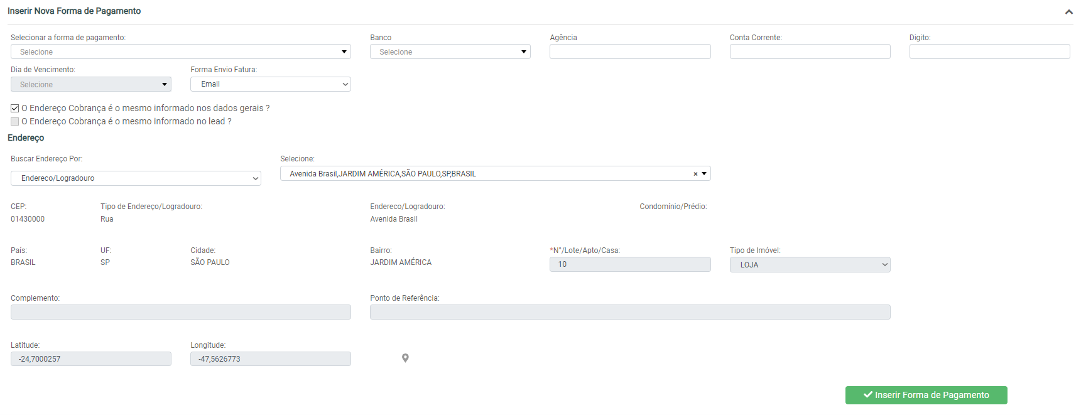Viewport: 1081px width, 415px height.
Task: Uncheck same address as dados gerais checkbox
Action: 15,109
